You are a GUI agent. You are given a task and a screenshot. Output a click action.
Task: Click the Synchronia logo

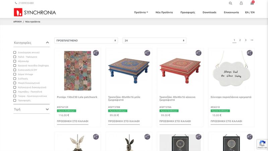coord(35,12)
